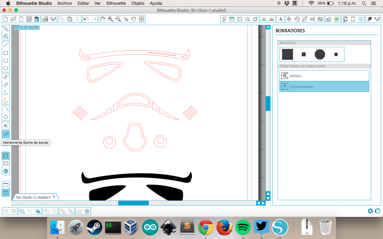
Task: Select the Sólidas option
Action: (x=324, y=76)
